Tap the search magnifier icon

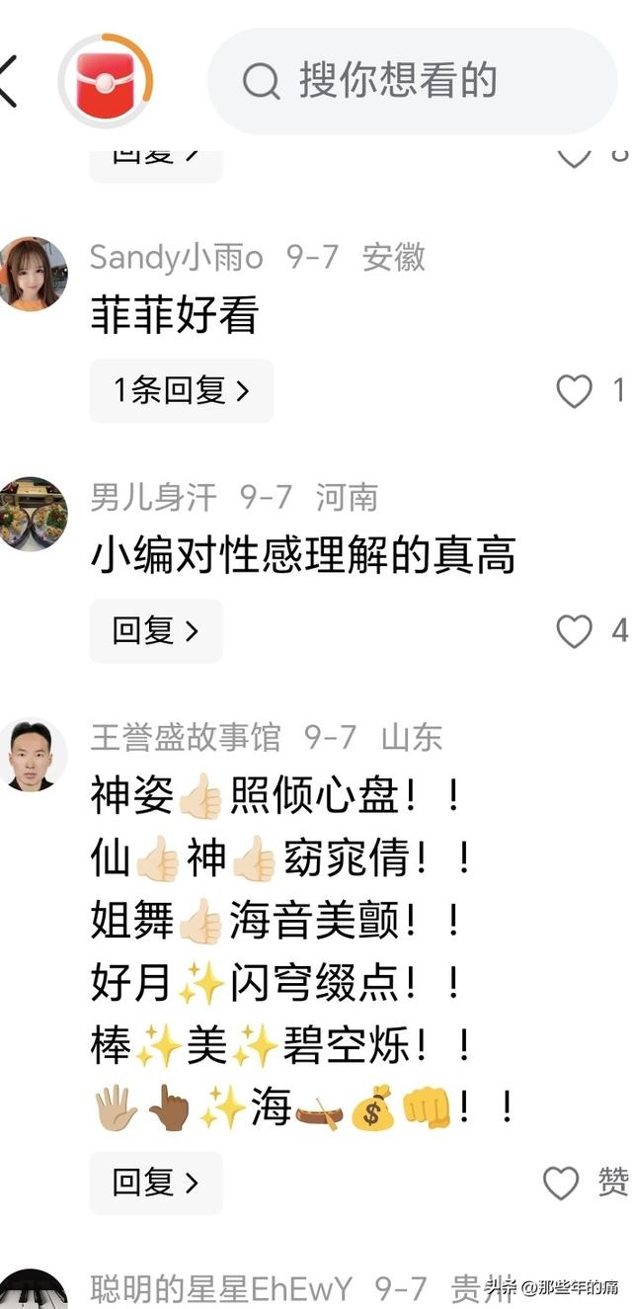(262, 81)
